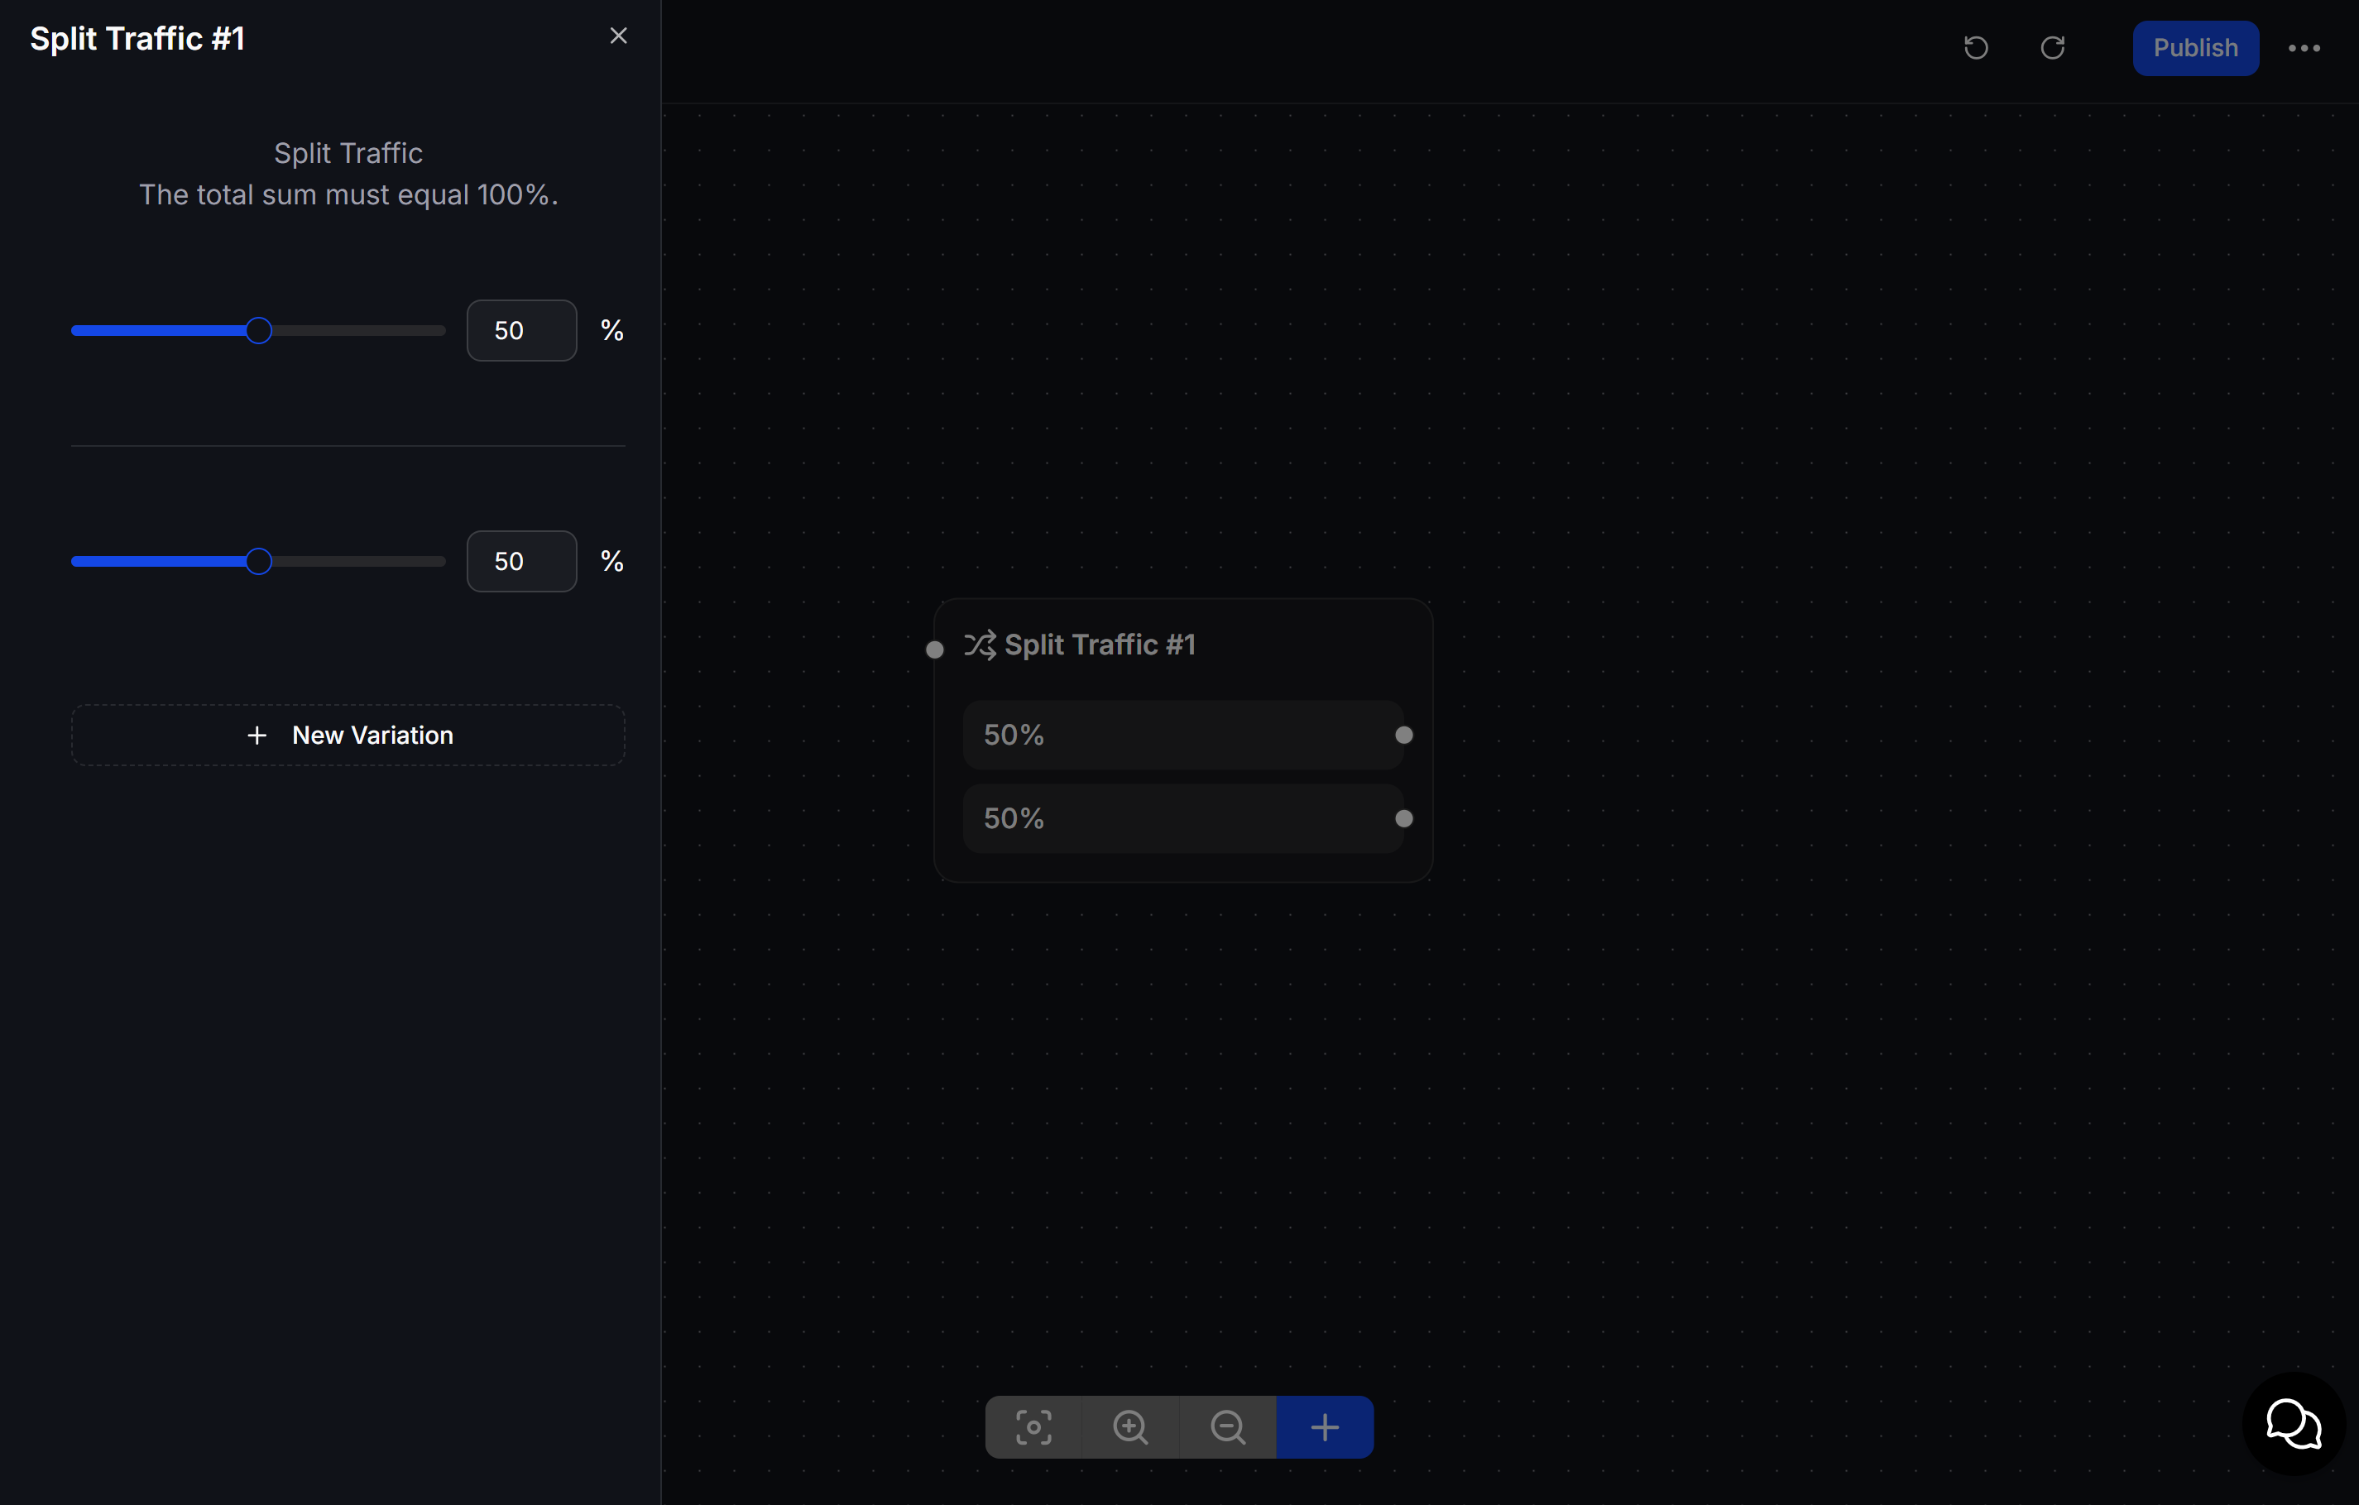Fit canvas to view icon
This screenshot has width=2359, height=1505.
1033,1426
